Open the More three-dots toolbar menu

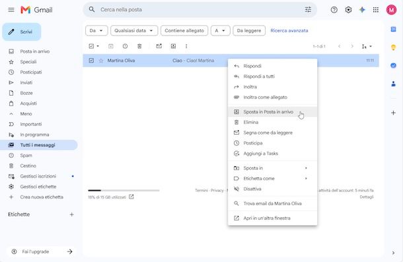click(186, 46)
